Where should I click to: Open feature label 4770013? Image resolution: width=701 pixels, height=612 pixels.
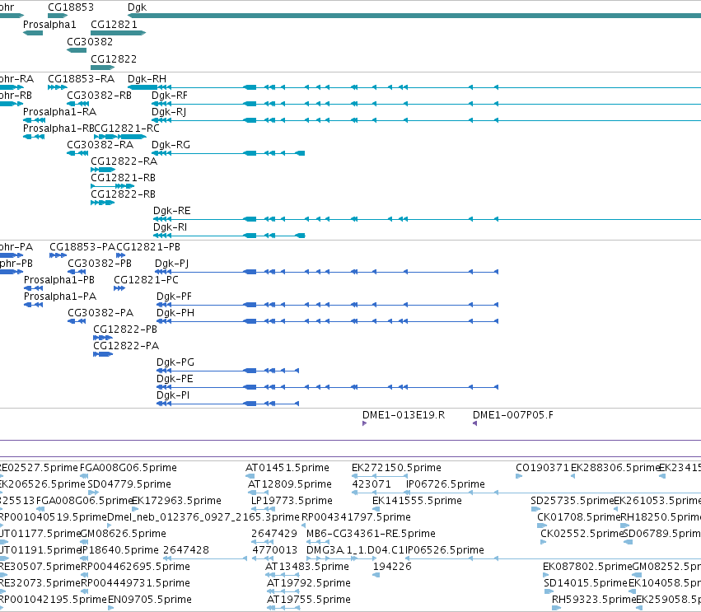tap(275, 550)
